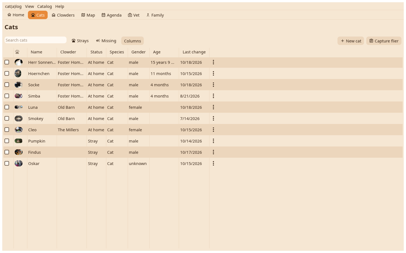This screenshot has height=253, width=406.
Task: Open the Catalog menu
Action: tap(45, 6)
